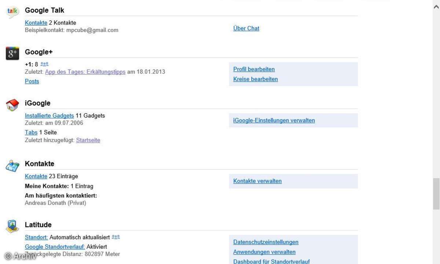Open Datenschutzeinstellungen for Latitude
The height and width of the screenshot is (264, 440).
265,242
